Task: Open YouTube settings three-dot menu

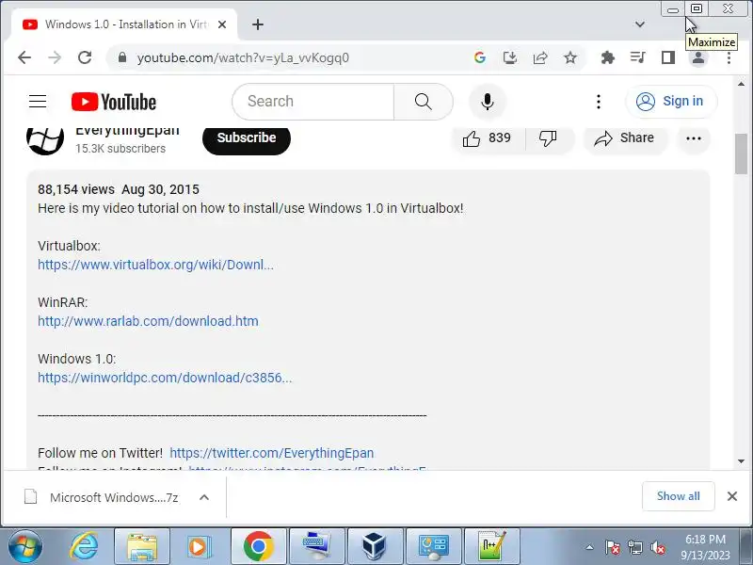Action: point(599,102)
